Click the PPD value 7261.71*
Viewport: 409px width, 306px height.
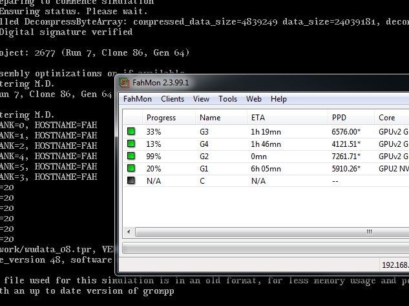[x=346, y=157]
